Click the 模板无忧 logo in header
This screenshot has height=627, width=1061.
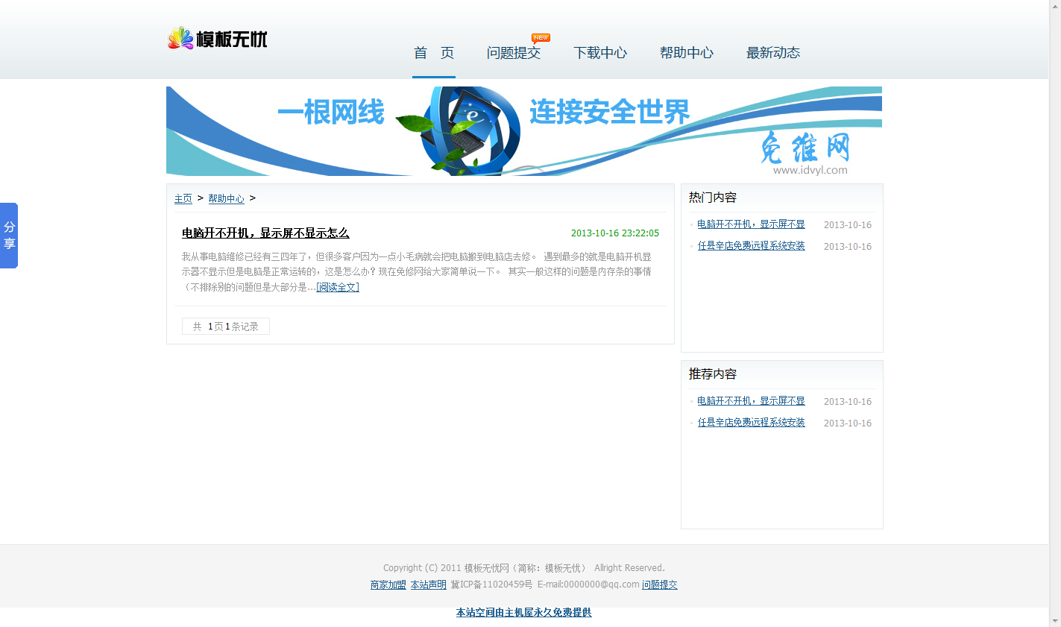(x=217, y=38)
